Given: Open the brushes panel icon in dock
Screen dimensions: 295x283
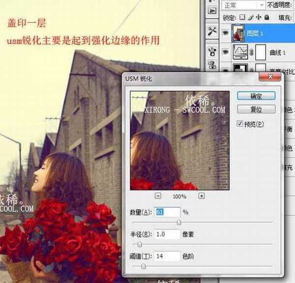Looking at the screenshot, I should click(x=212, y=51).
